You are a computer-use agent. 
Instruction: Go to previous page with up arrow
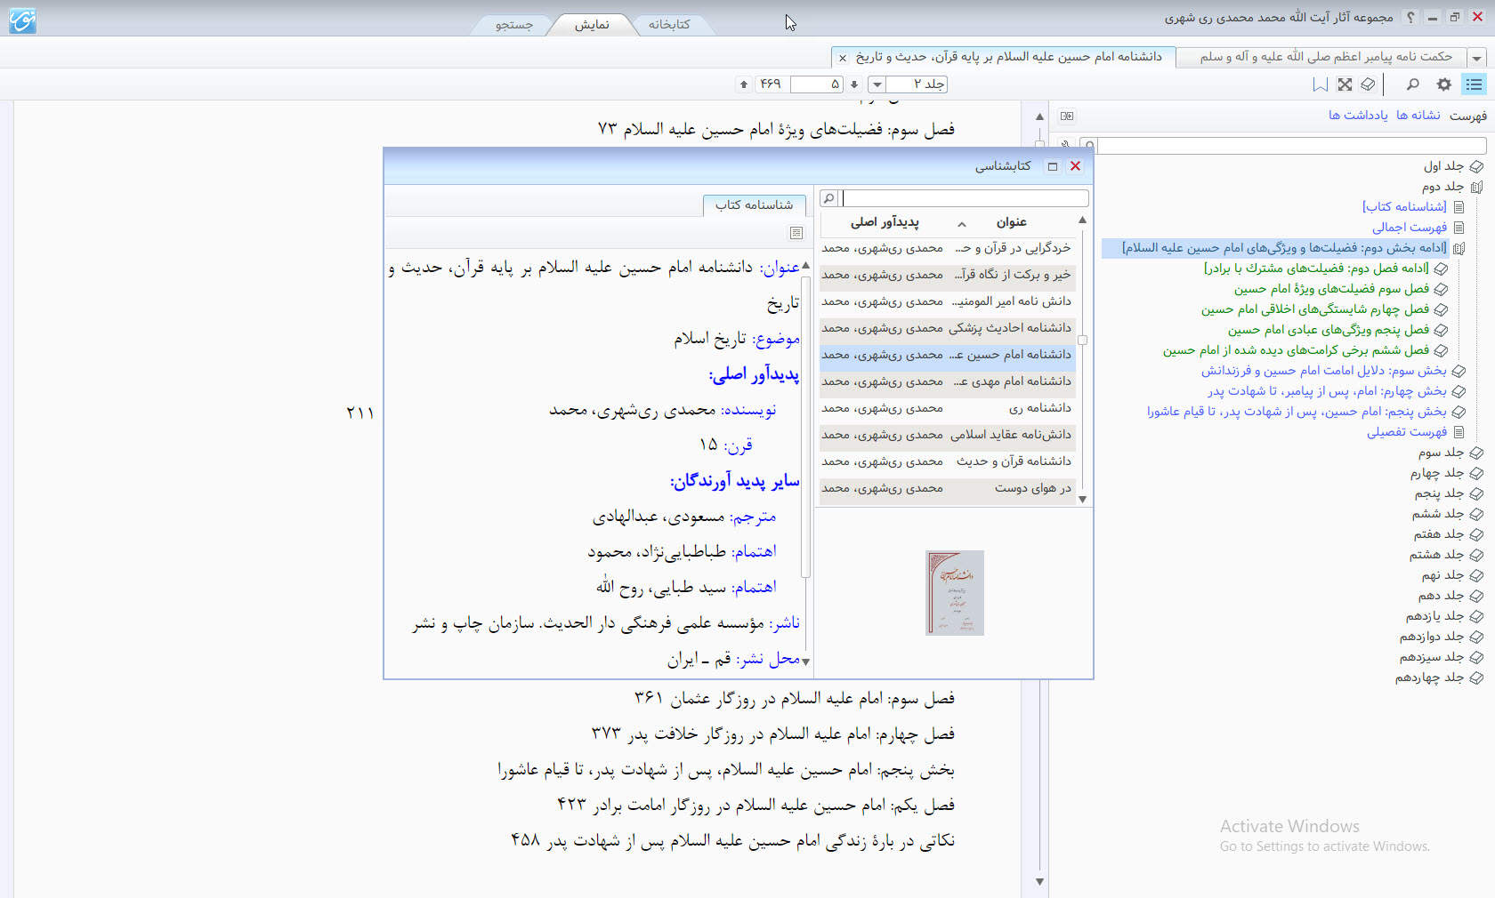pos(744,84)
